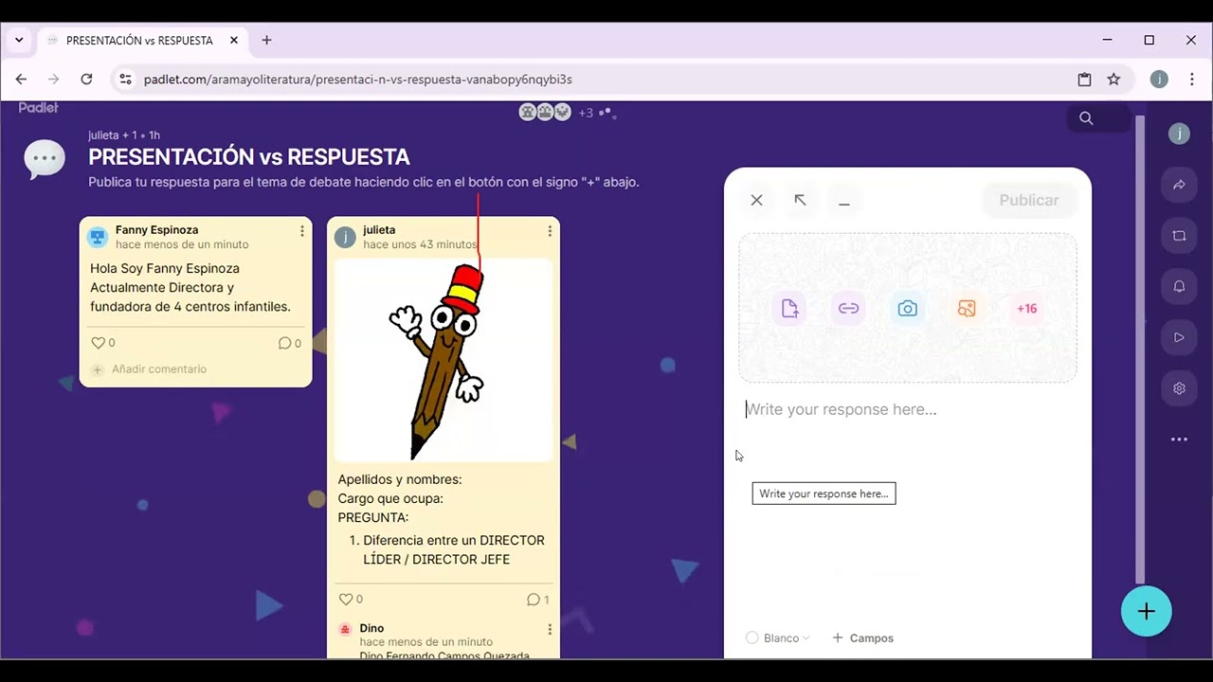The width and height of the screenshot is (1213, 682).
Task: Close the PRESENTACIÓN vs RESPUESTA tab
Action: 234,41
